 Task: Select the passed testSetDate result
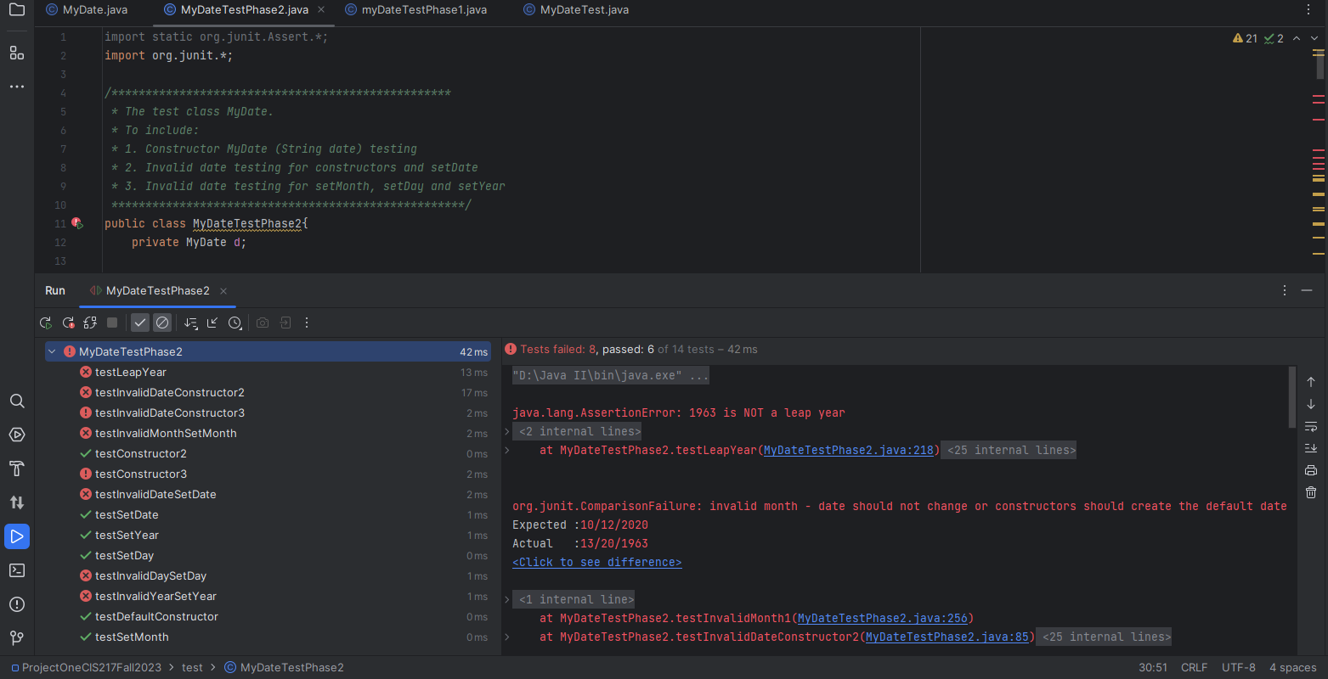[x=268, y=514]
